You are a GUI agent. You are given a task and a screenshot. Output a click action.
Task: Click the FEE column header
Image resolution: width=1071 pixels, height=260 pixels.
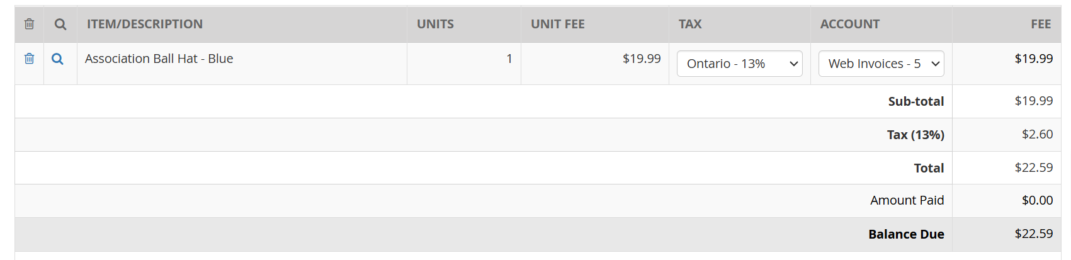tap(1041, 24)
